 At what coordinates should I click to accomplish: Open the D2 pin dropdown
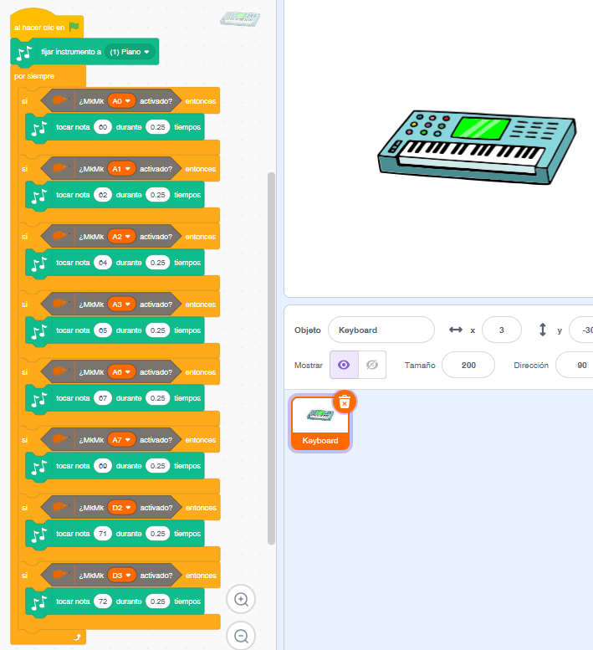[122, 508]
